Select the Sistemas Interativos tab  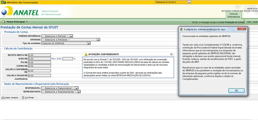tap(233, 15)
